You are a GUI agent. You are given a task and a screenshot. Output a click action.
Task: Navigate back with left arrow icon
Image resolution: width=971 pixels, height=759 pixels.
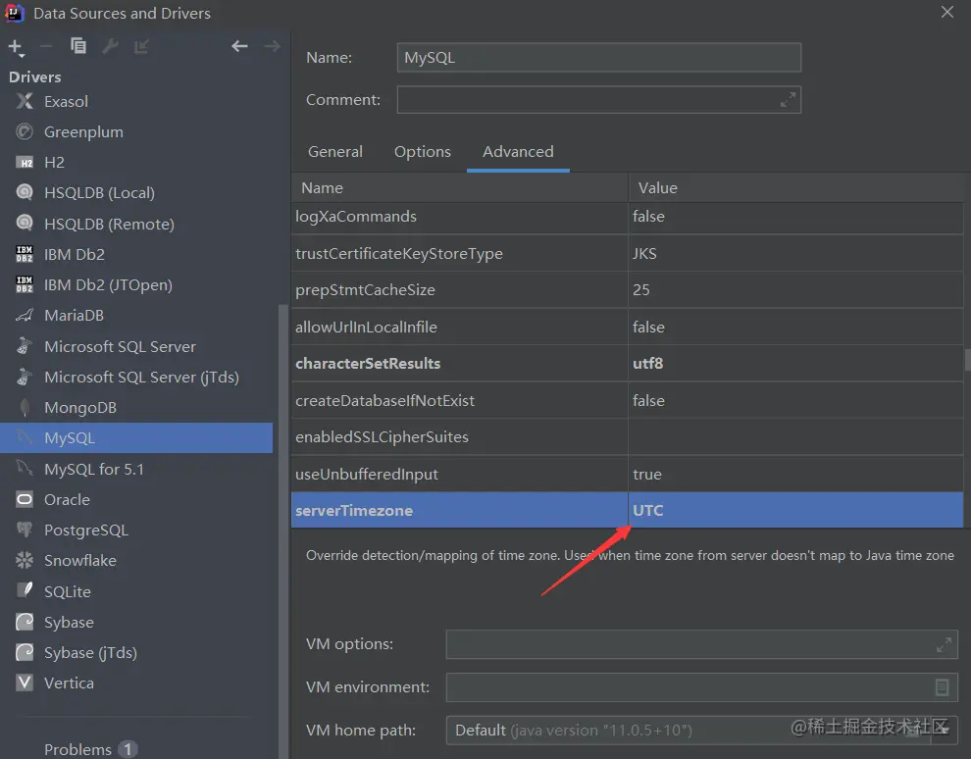(x=239, y=46)
